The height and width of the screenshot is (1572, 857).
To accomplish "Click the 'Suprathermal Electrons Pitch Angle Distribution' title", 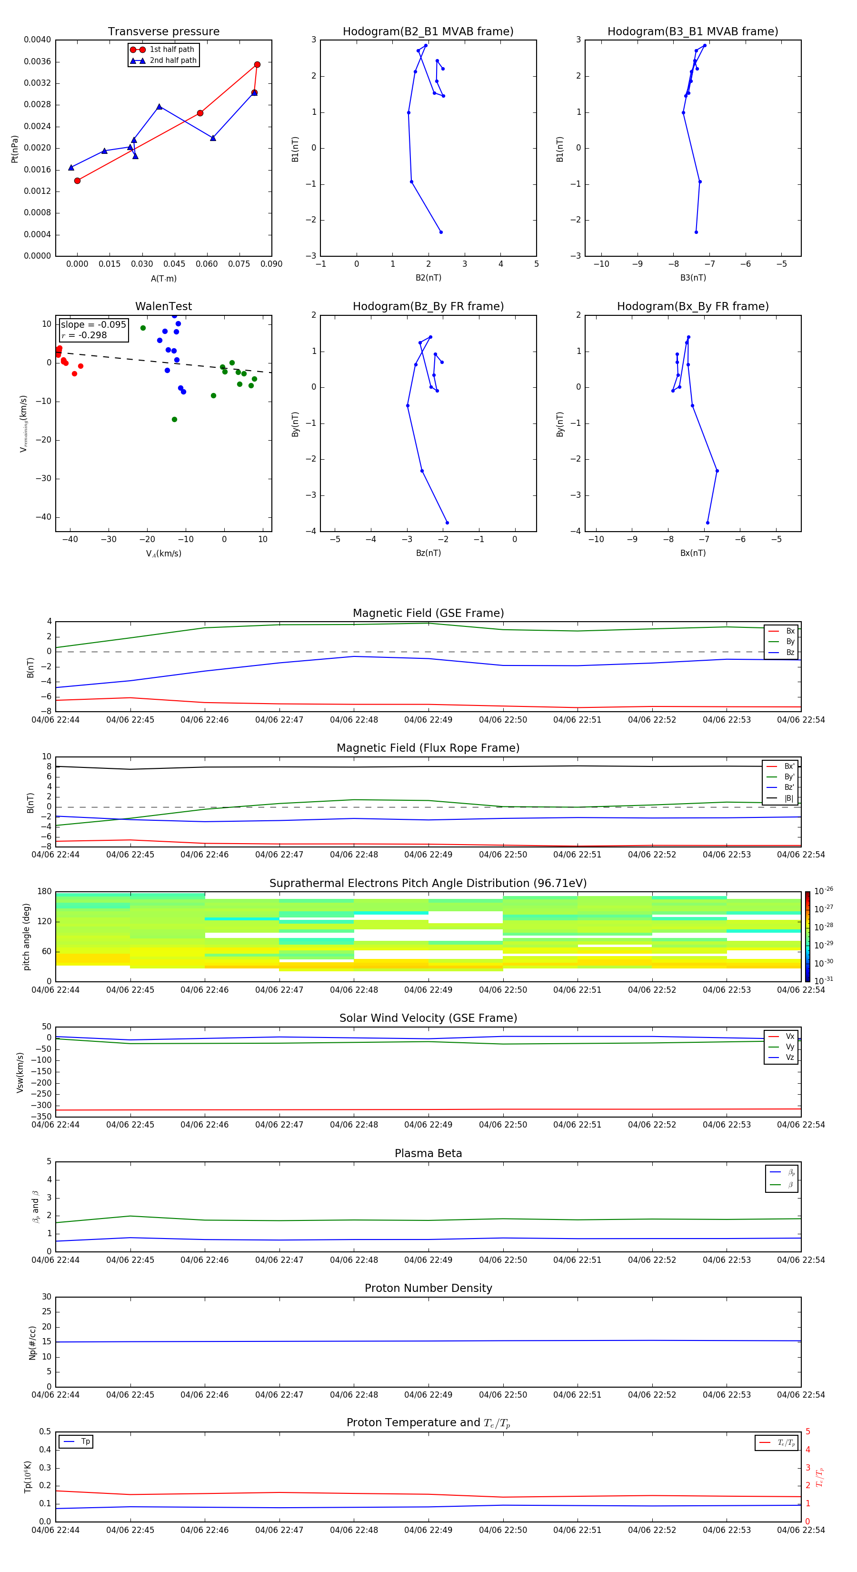I will tap(428, 883).
